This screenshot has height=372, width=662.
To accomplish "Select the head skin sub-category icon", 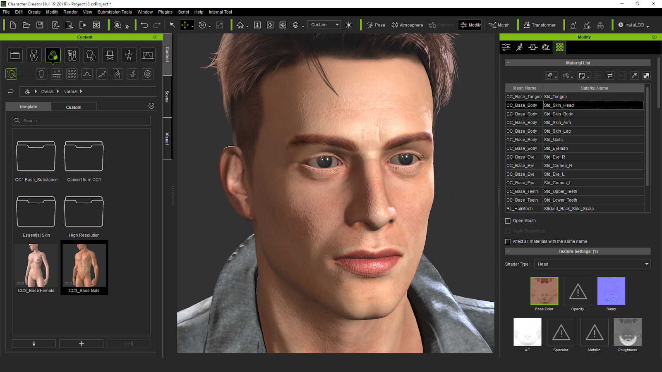I will click(41, 74).
